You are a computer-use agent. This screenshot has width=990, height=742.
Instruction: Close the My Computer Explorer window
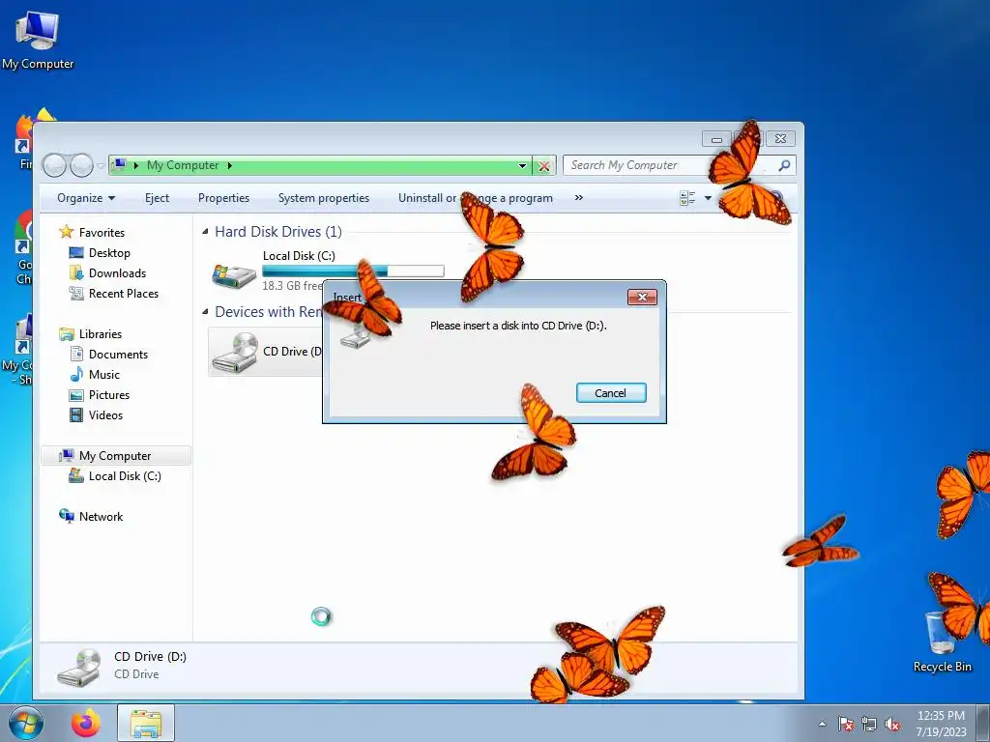(x=780, y=139)
